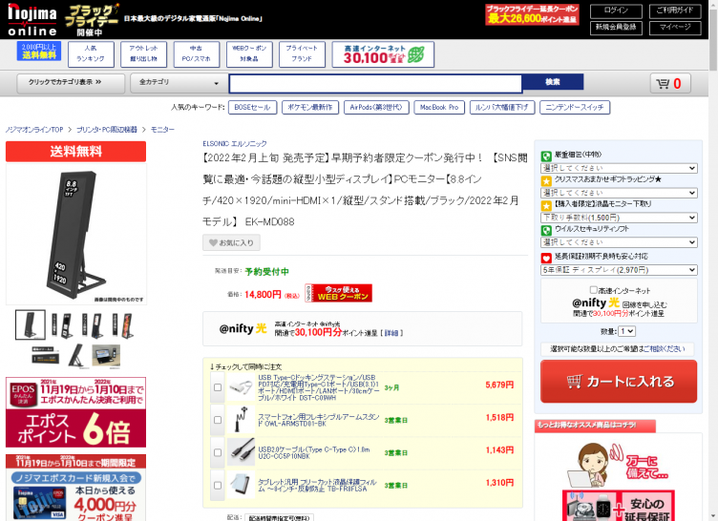Screen dimensions: 718x521
Task: Check the USB Type-C docking station checkbox
Action: (x=218, y=387)
